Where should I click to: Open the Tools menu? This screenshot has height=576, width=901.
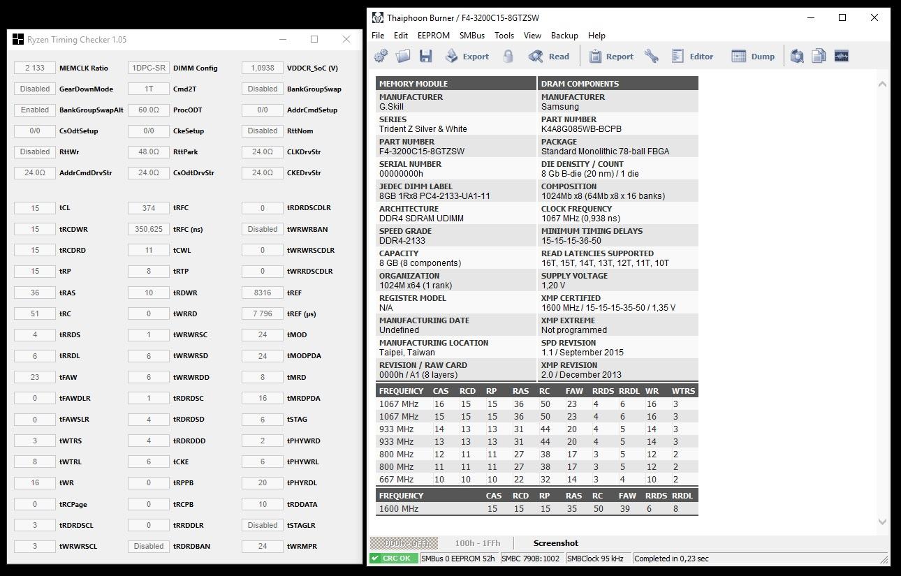pos(504,36)
